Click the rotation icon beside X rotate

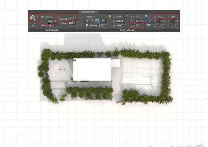pos(127,16)
